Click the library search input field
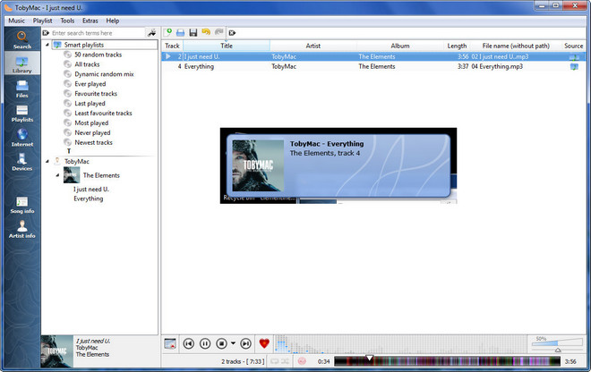591x372 pixels. click(x=98, y=33)
